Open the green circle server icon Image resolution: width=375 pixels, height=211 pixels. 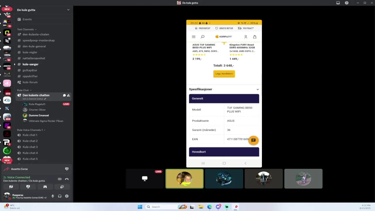(x=7, y=151)
